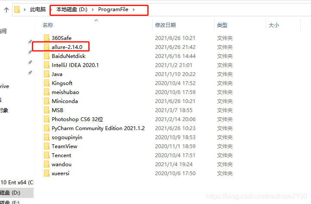
Task: Select the 10 Ent x64 (C: drive in sidebar
Action: click(17, 182)
